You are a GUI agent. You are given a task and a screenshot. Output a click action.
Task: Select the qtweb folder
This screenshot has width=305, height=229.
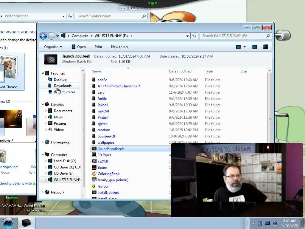(x=102, y=124)
